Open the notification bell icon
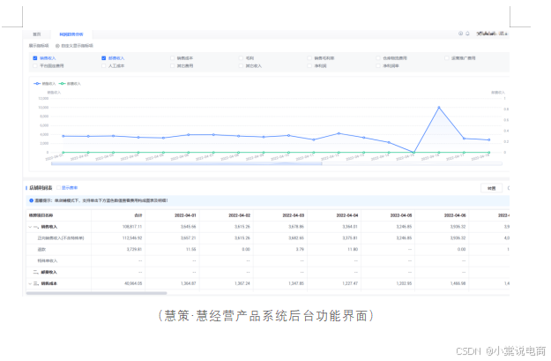This screenshot has width=551, height=361. click(x=468, y=34)
